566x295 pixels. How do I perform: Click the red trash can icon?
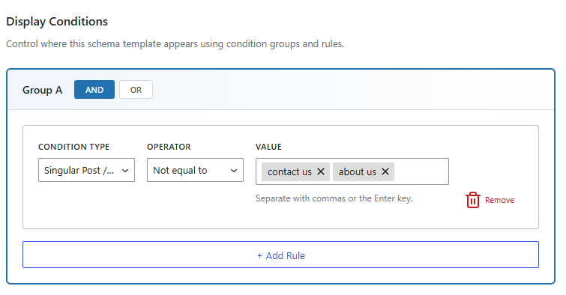[x=472, y=200]
